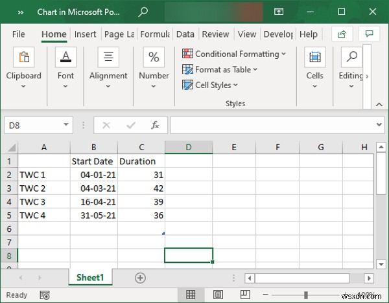
Task: Click the macro recording status bar icon
Action: tap(45, 295)
